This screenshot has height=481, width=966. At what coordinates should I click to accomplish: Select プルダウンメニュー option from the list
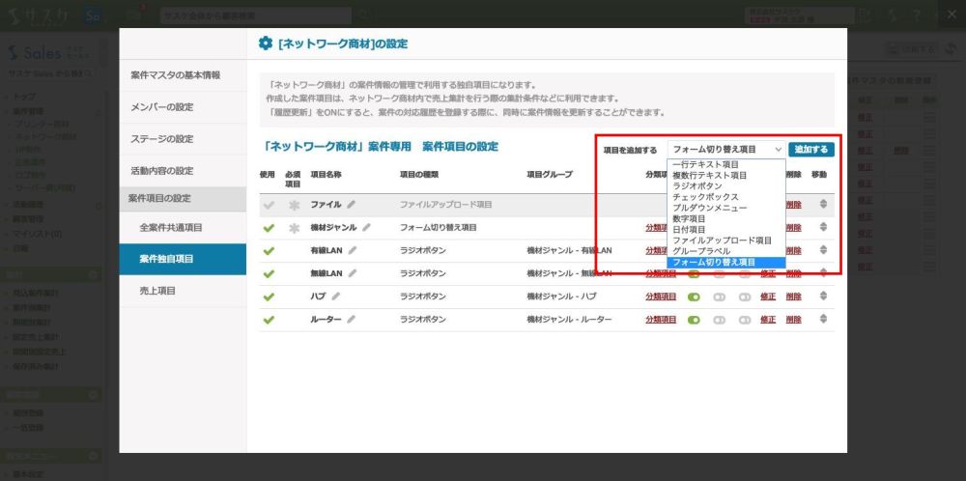pos(725,209)
